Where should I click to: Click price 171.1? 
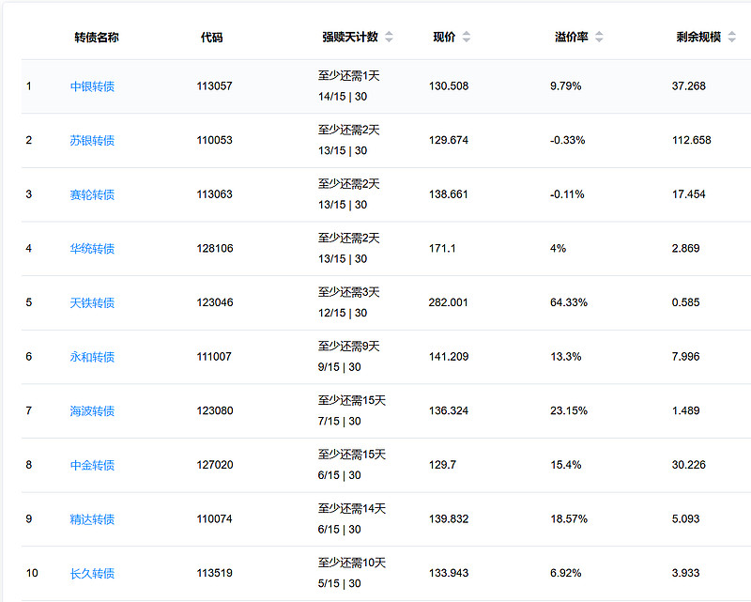point(442,249)
